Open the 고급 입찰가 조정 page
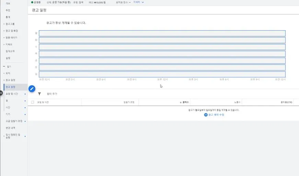The image size is (299, 176). 14,121
